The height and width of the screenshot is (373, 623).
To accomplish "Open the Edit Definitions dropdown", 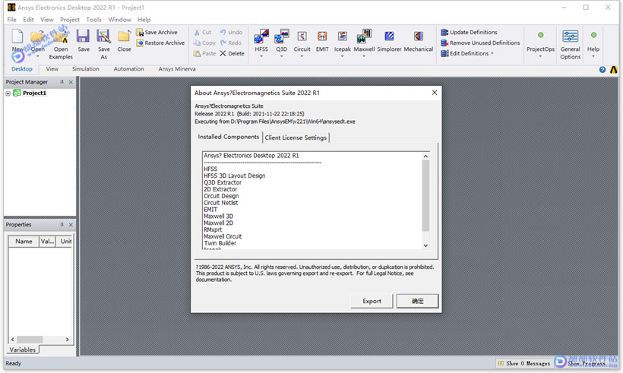I will point(467,54).
